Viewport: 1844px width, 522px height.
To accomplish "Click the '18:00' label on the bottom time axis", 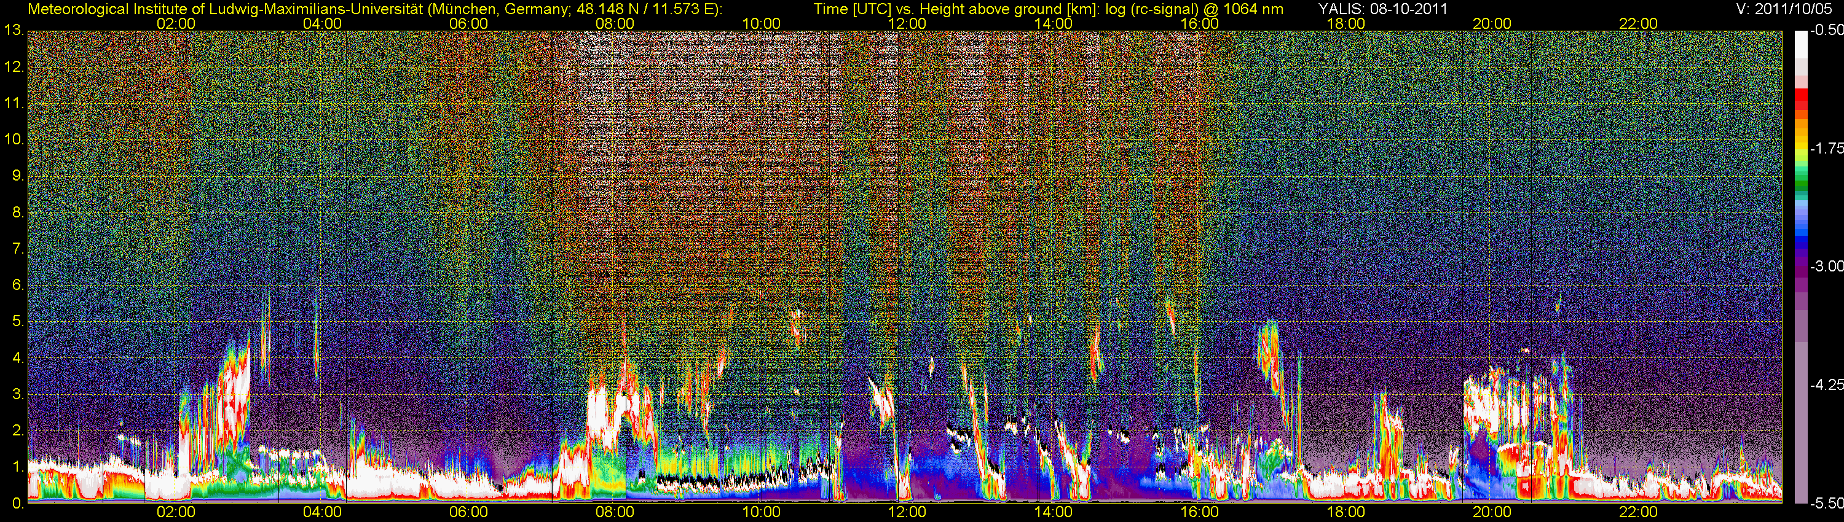I will 1346,513.
